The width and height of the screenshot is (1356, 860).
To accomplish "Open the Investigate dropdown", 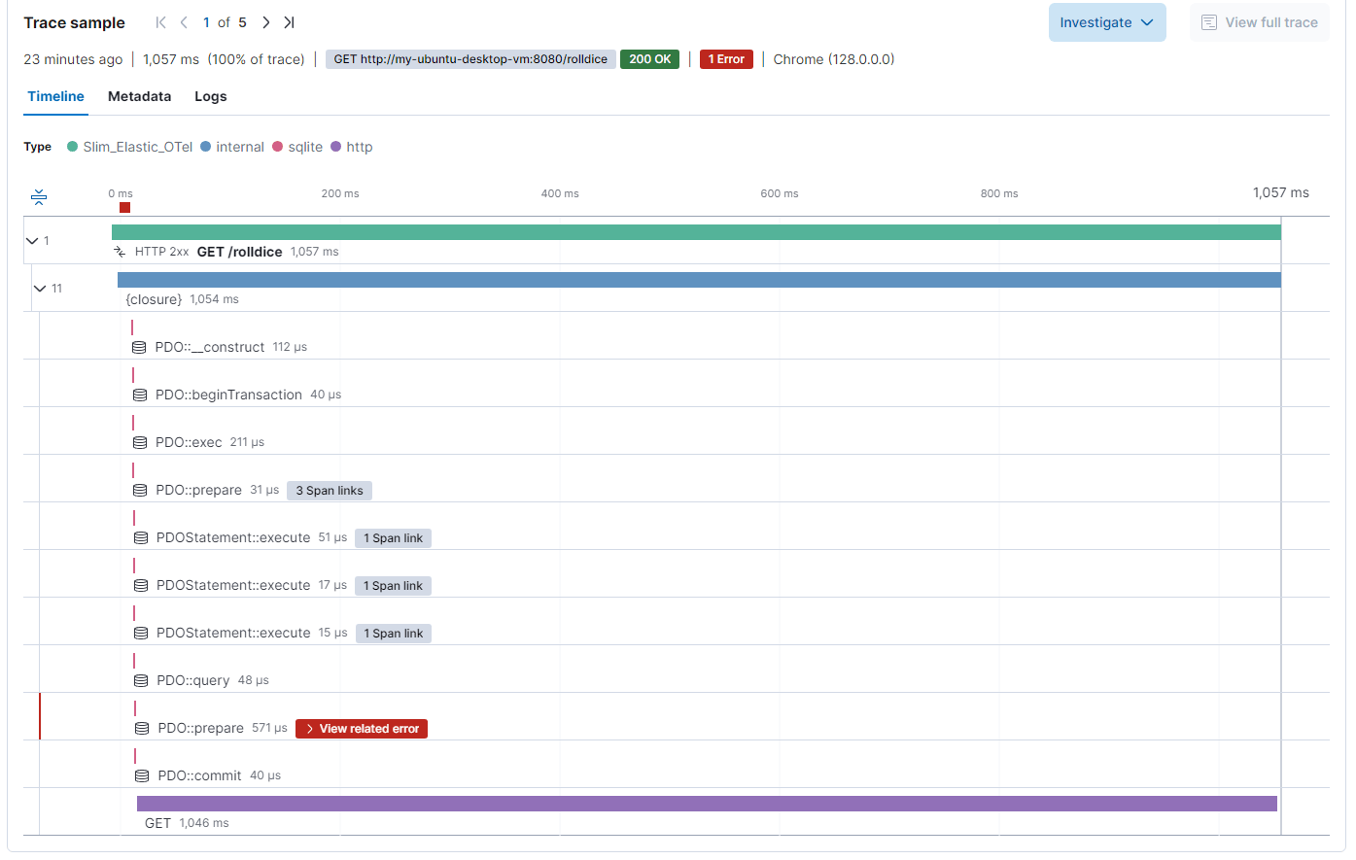I will (1107, 21).
